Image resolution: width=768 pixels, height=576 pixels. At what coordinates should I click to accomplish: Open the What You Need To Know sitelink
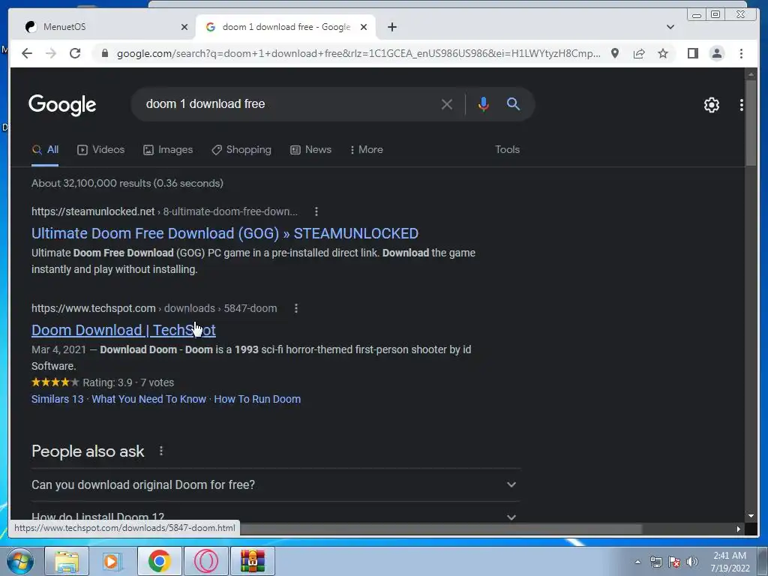149,399
